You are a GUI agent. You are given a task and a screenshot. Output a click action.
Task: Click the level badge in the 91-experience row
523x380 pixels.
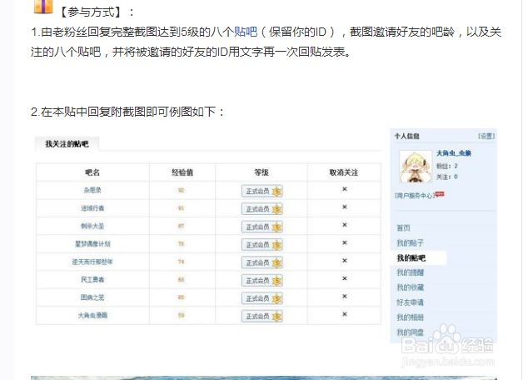262,209
